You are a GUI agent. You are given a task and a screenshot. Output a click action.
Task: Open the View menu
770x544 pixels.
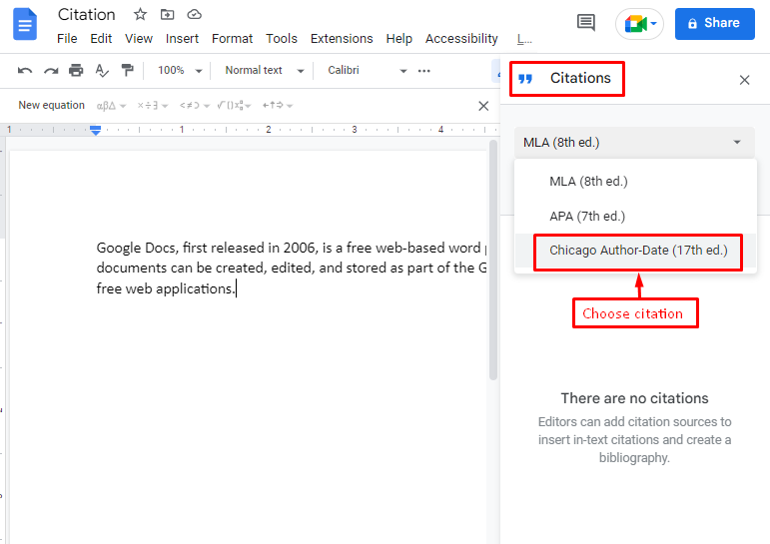coord(139,38)
